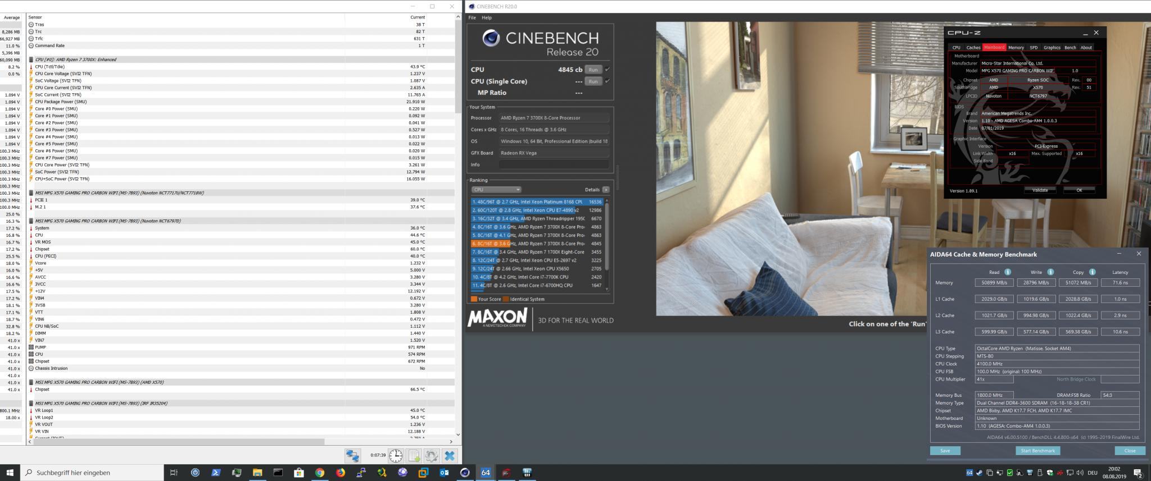Switch to the Memory tab in CPU-Z
1151x481 pixels.
(x=1016, y=48)
